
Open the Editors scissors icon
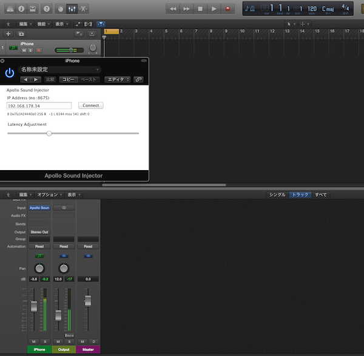coord(83,9)
